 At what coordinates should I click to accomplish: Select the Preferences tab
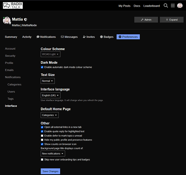pos(128,37)
